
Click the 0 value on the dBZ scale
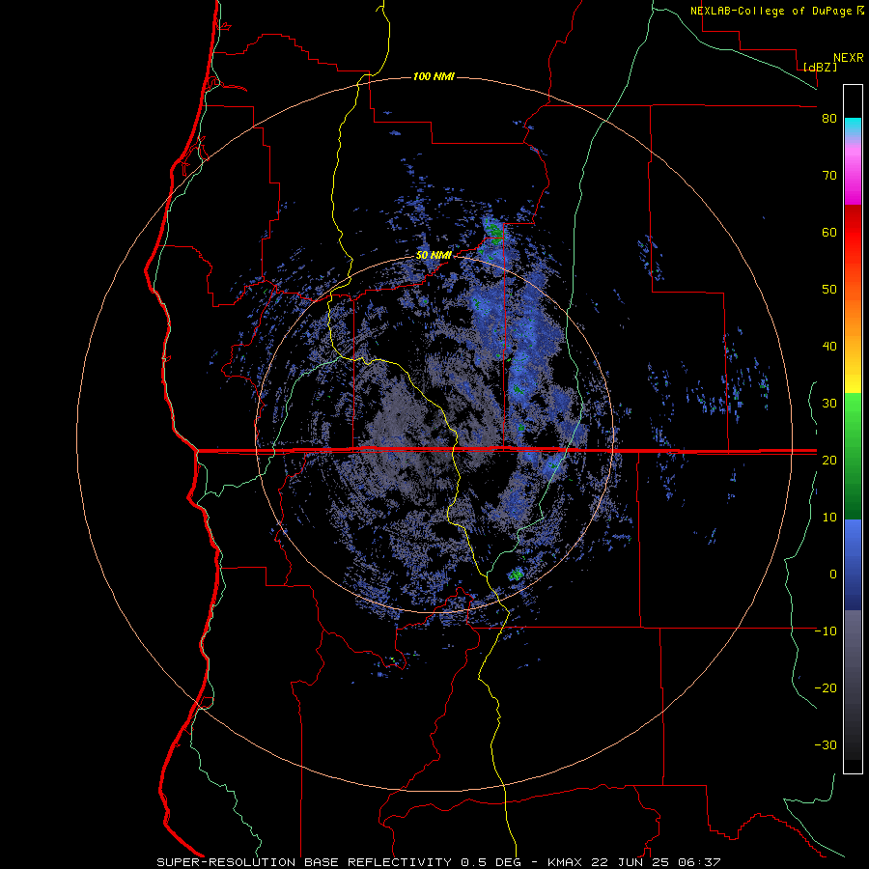pos(833,575)
